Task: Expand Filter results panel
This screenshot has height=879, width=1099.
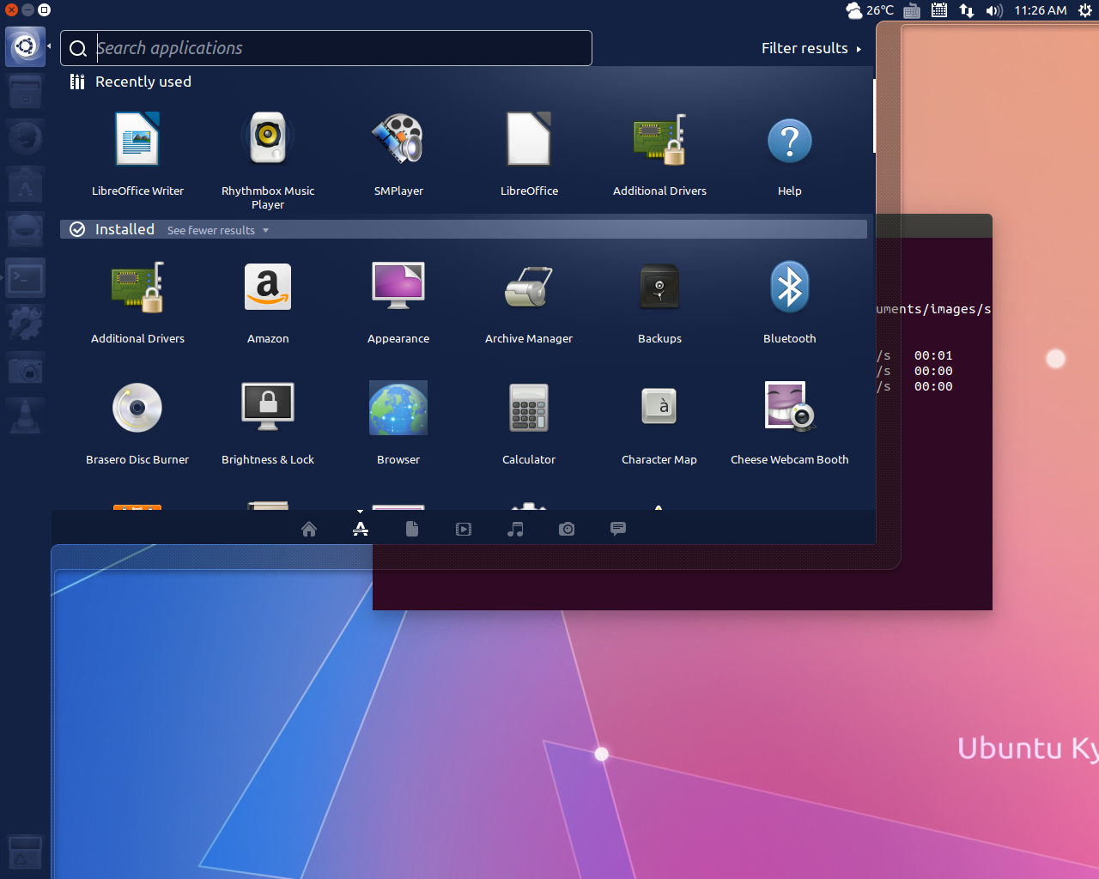Action: tap(811, 48)
